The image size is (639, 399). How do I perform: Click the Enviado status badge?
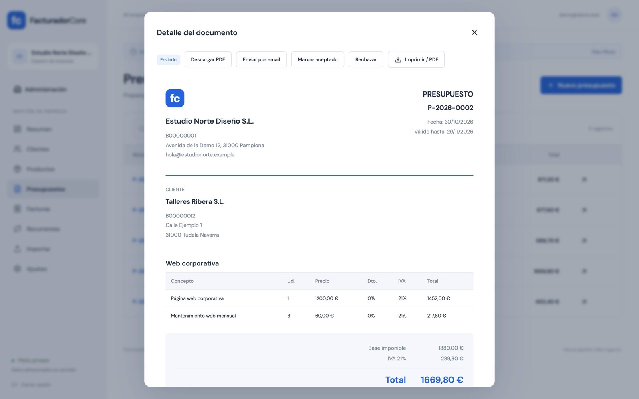coord(168,60)
